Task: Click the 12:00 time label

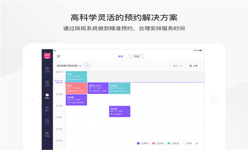Action: coord(59,140)
